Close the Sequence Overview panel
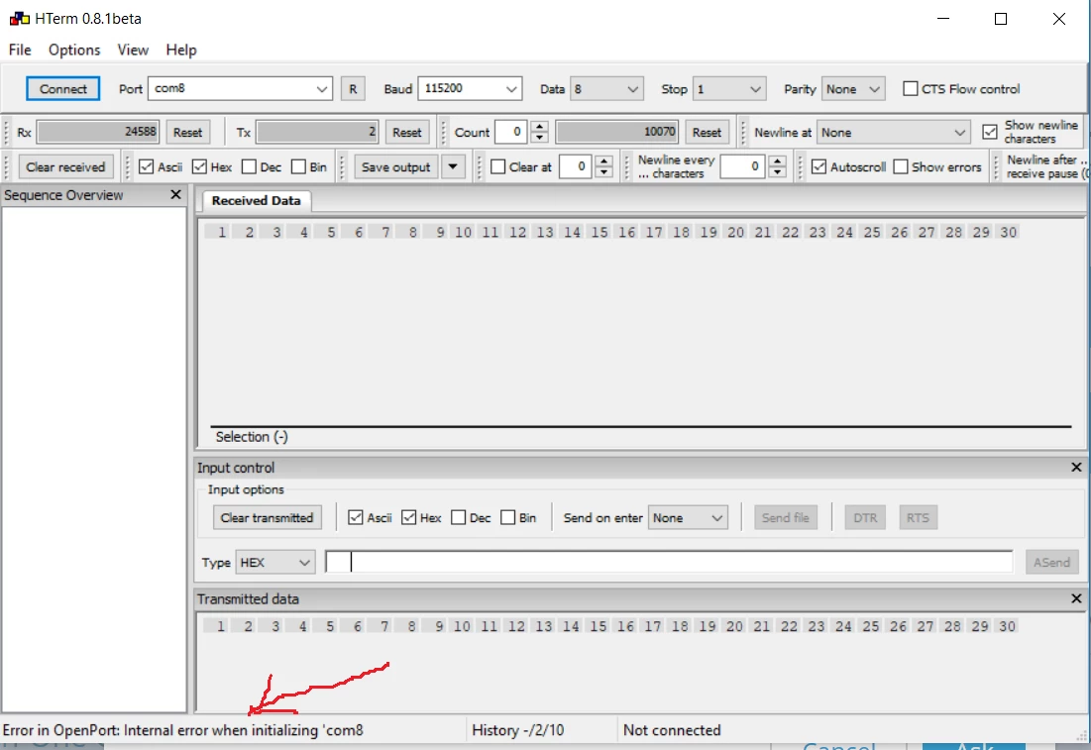This screenshot has height=750, width=1091. click(x=176, y=195)
